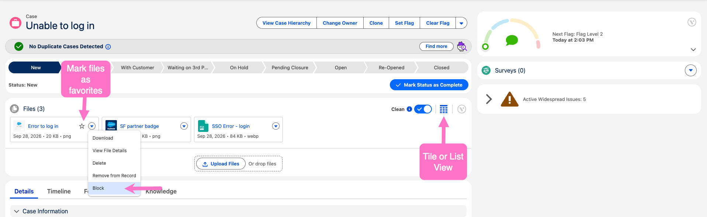Viewport: 707px width, 217px height.
Task: Expand the Next Flag panel chevron
Action: [693, 49]
